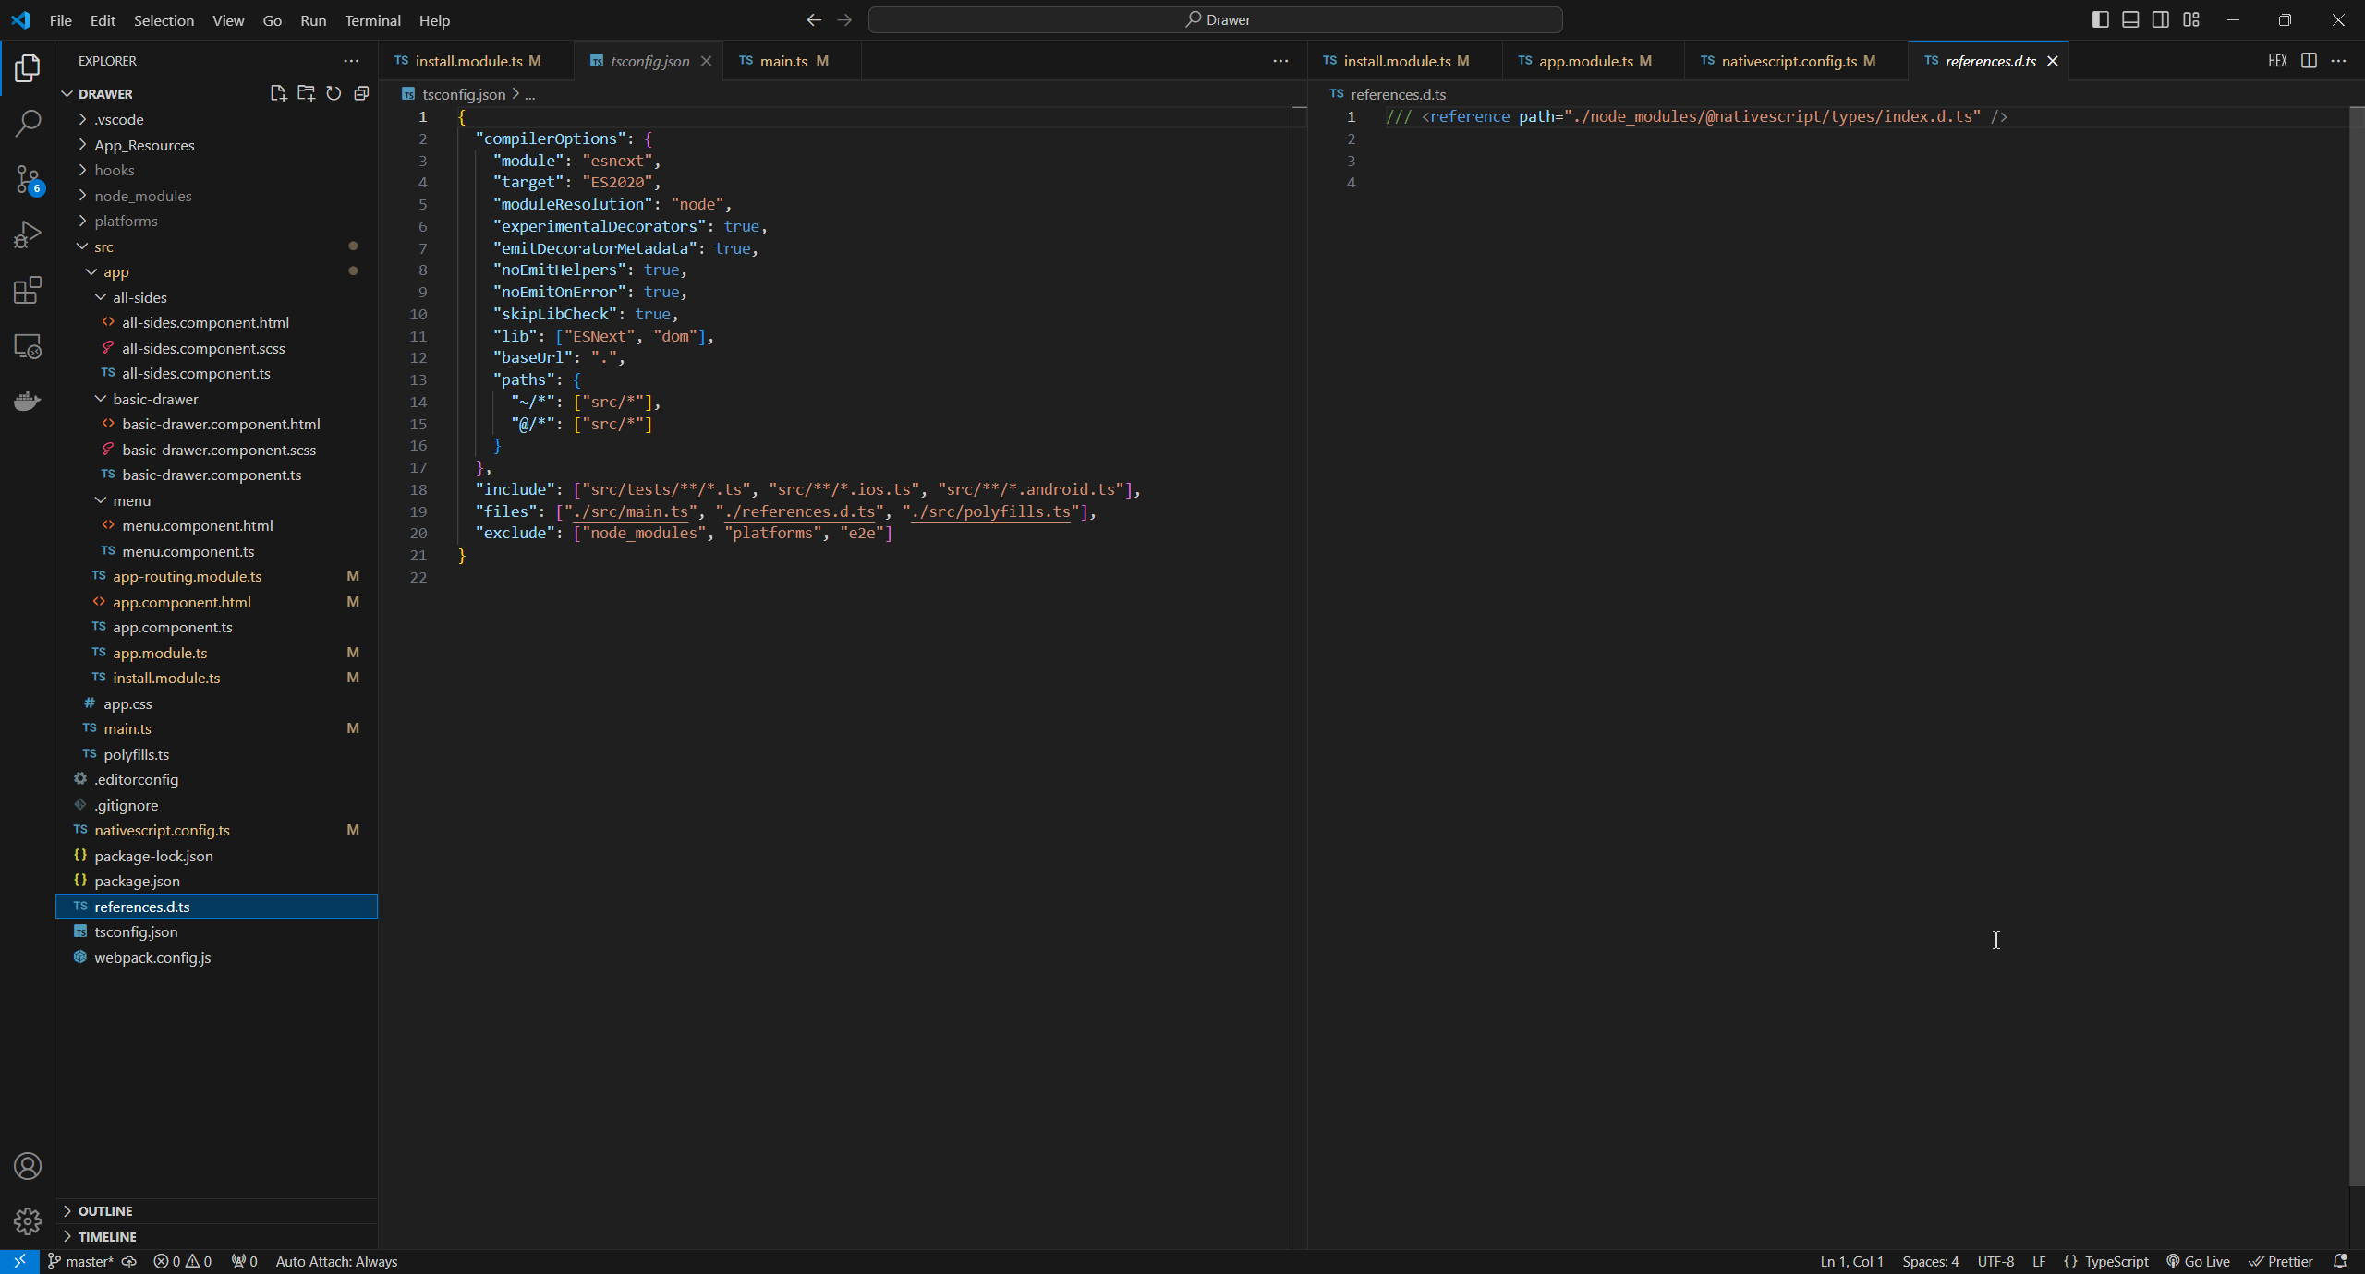Click New File icon in explorer header

point(277,93)
